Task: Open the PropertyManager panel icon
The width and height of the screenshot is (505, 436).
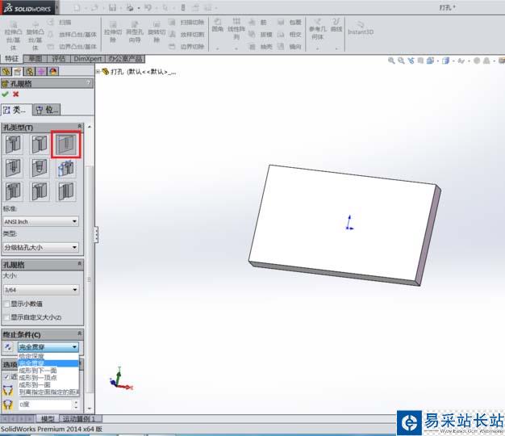Action: point(18,71)
